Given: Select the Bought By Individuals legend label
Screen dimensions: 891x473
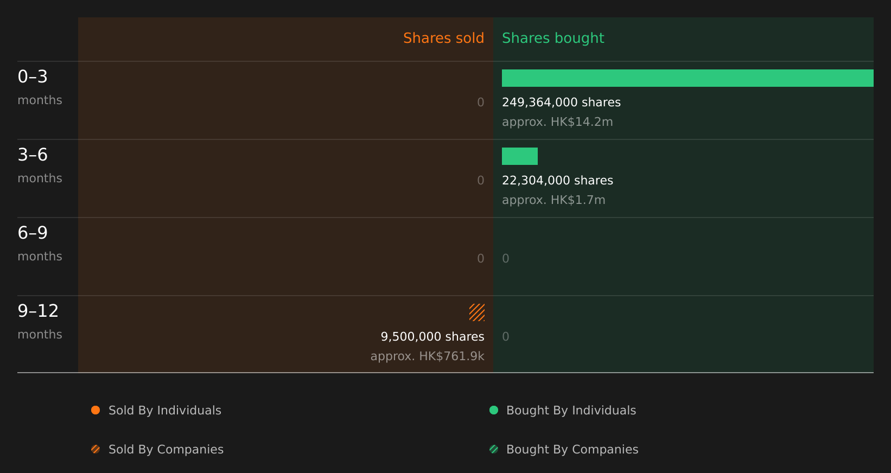Looking at the screenshot, I should click(571, 411).
